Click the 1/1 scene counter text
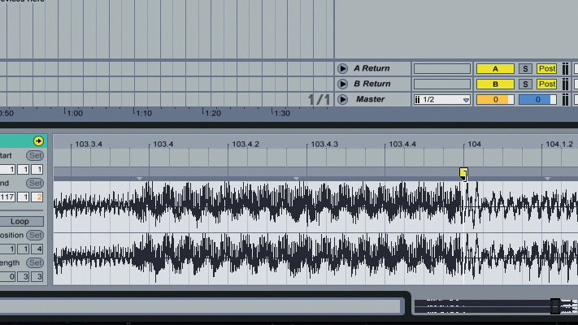Image resolution: width=578 pixels, height=325 pixels. pos(319,99)
